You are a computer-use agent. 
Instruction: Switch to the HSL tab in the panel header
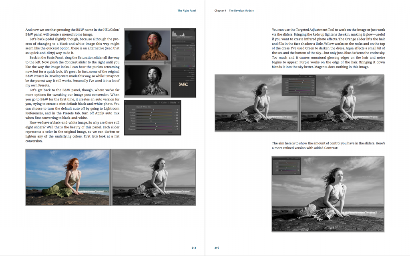156,102
